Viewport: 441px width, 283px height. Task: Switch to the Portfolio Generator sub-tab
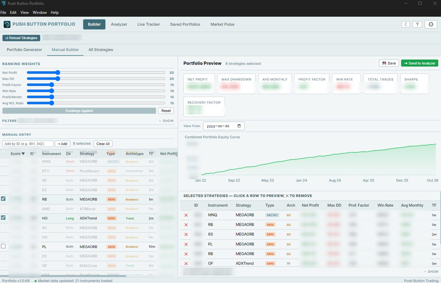pos(24,50)
